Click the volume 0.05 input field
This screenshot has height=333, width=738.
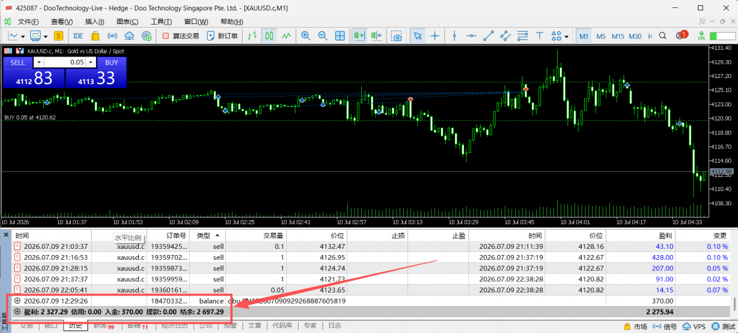pyautogui.click(x=65, y=63)
